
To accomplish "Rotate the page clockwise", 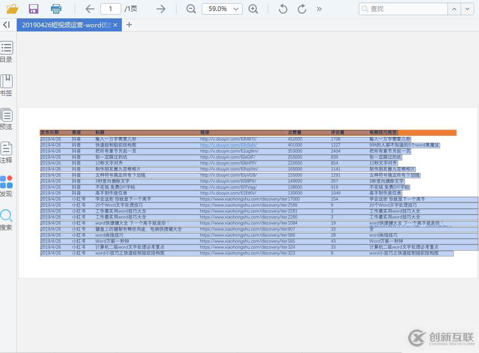I will [302, 9].
